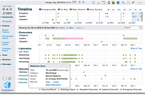
Task: Click the laboratory flask icon in top toolbar
Action: click(x=99, y=3)
